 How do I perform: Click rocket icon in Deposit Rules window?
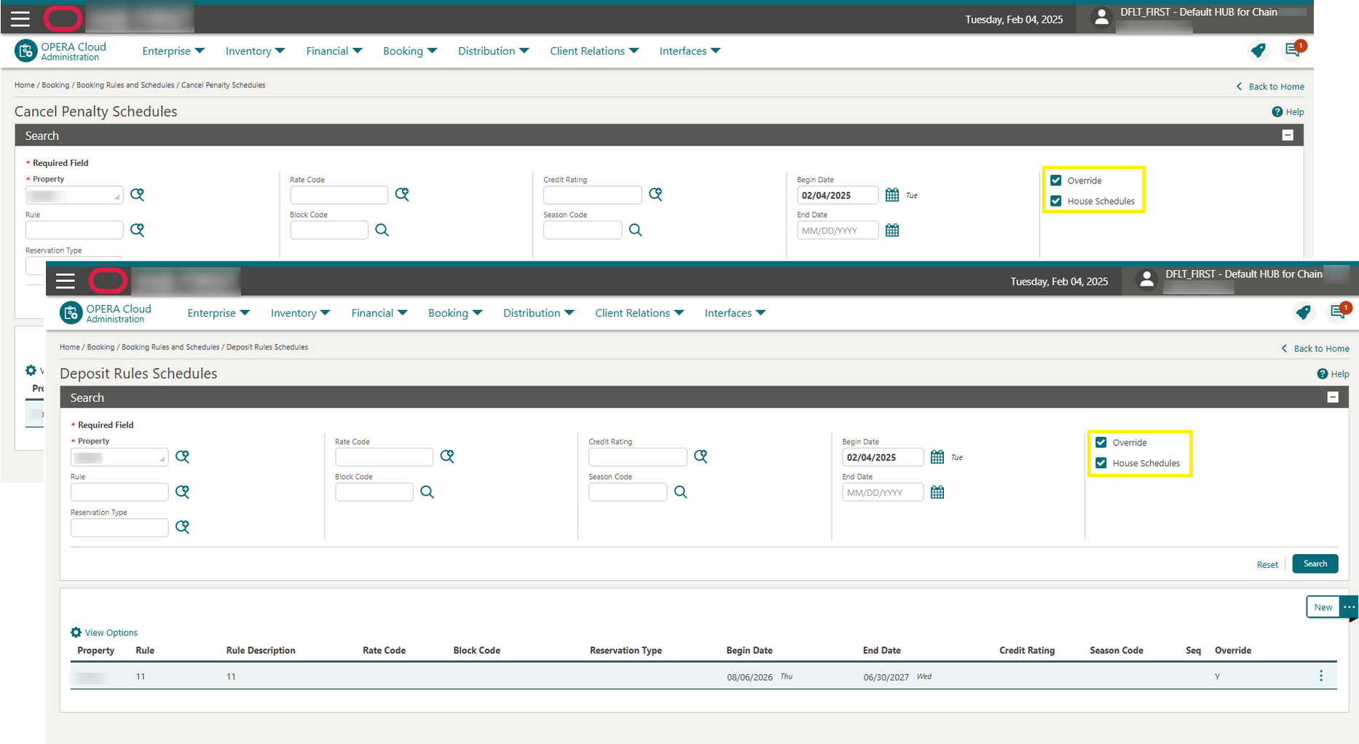[1303, 312]
